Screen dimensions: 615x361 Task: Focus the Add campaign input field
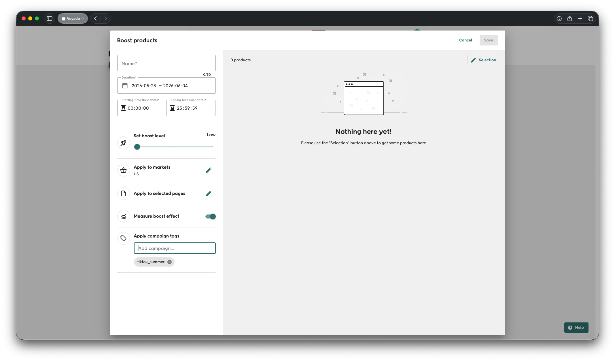pos(175,248)
